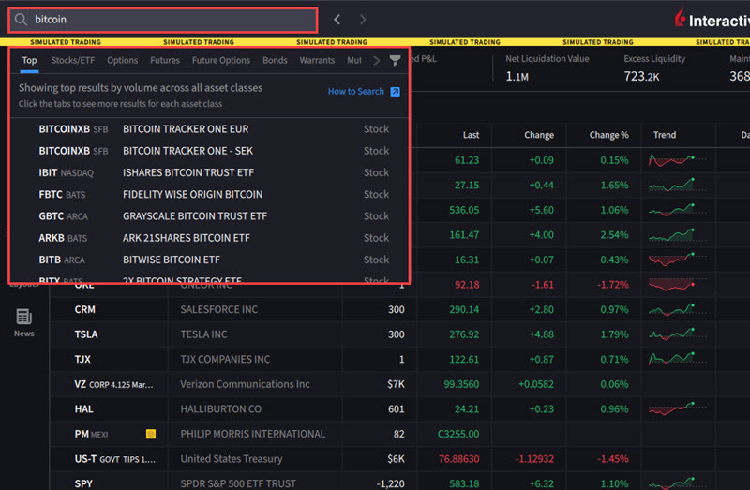This screenshot has height=490, width=750.
Task: Go forward using the right arrow
Action: point(363,20)
